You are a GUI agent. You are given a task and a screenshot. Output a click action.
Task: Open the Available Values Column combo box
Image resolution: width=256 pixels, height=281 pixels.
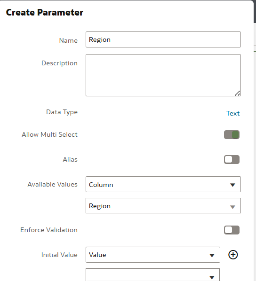(x=163, y=184)
